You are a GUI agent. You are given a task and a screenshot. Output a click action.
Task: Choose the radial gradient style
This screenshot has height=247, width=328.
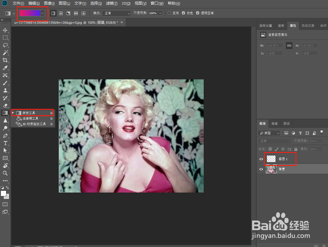click(61, 13)
